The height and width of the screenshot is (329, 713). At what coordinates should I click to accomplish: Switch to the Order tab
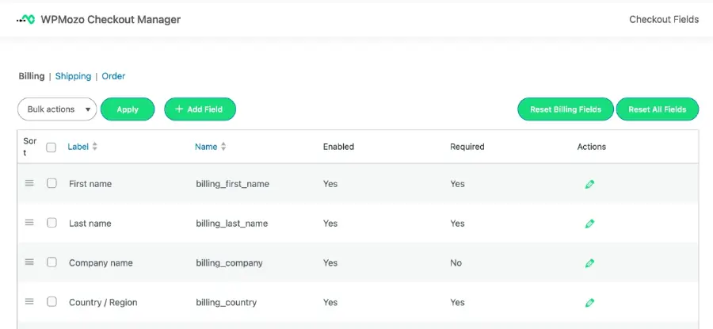113,76
